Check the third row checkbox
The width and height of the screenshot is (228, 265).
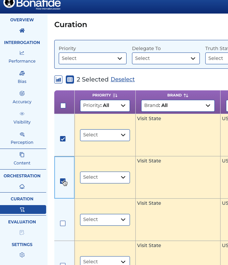point(63,223)
